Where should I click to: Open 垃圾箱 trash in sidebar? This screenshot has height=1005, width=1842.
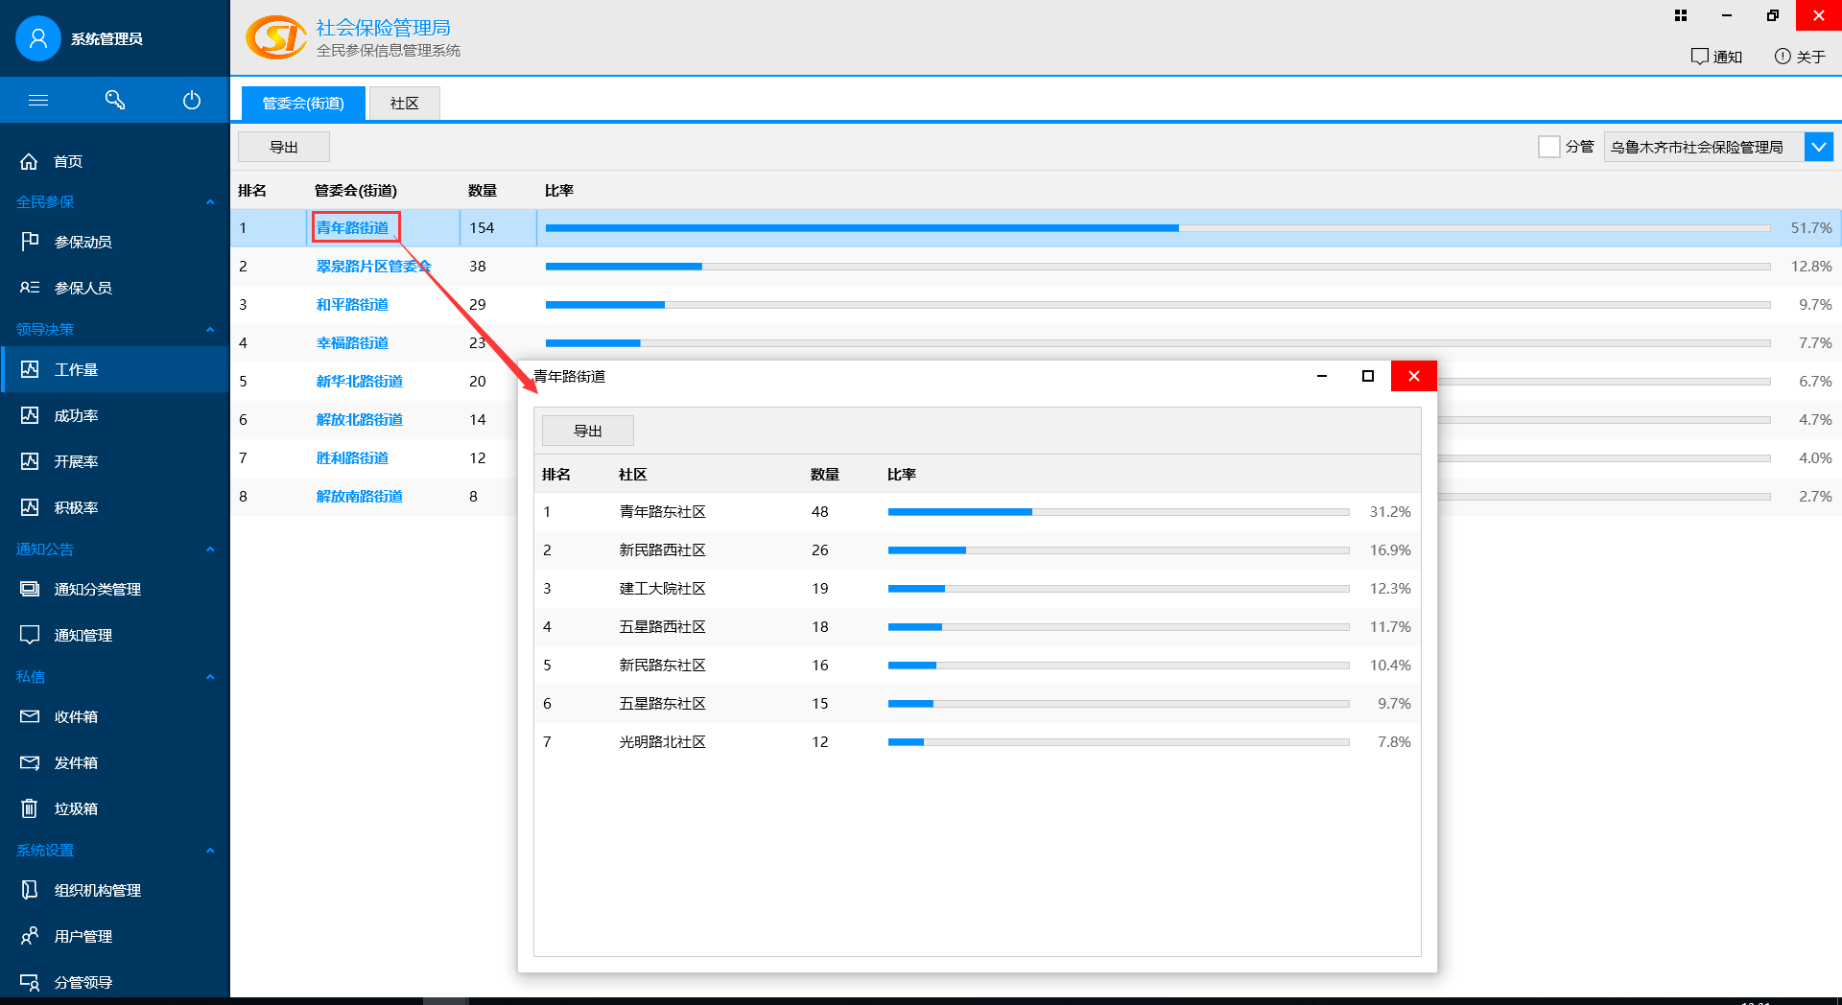point(76,808)
